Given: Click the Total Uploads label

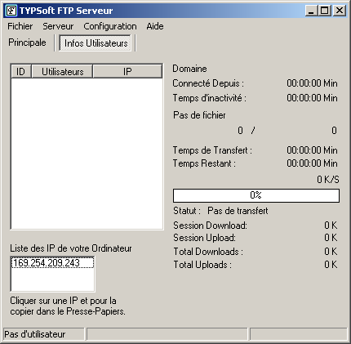Looking at the screenshot, I should pyautogui.click(x=202, y=265).
